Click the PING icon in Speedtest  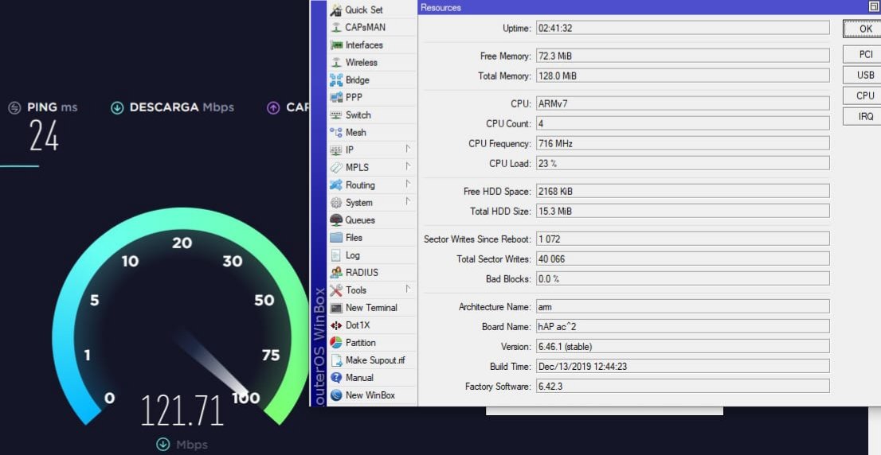[14, 107]
